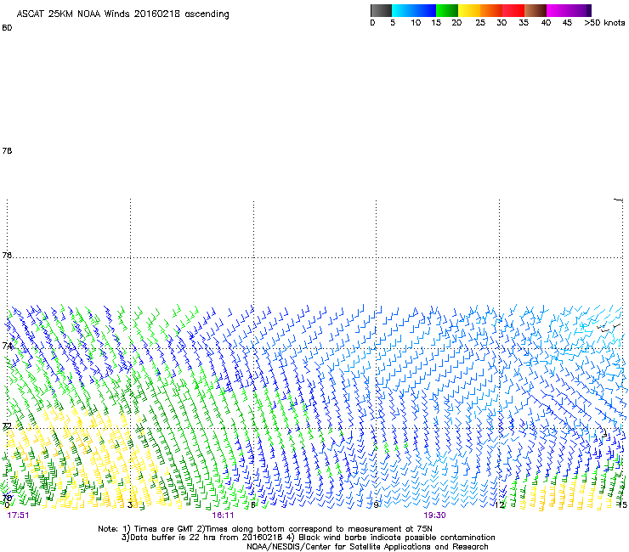Click the purple time label between 3 and 6 longitude

tap(223, 515)
